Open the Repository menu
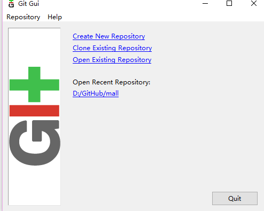Screen dimensions: 264x211 (x=24, y=17)
